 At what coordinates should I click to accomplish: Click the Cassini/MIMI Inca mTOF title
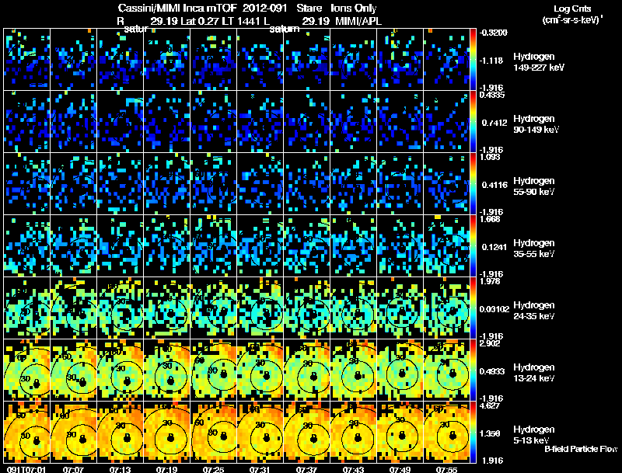click(x=177, y=8)
